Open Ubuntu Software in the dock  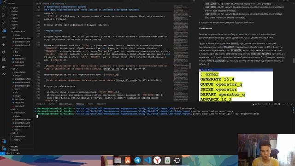(128, 160)
